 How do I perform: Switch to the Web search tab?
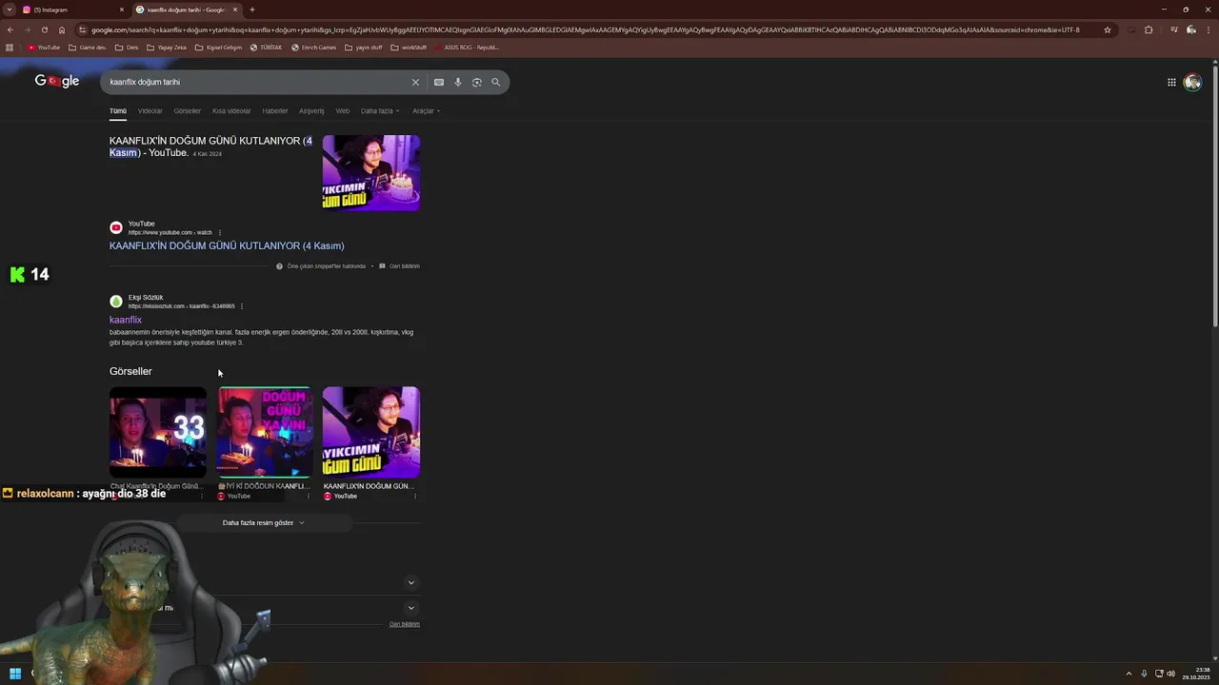(343, 111)
